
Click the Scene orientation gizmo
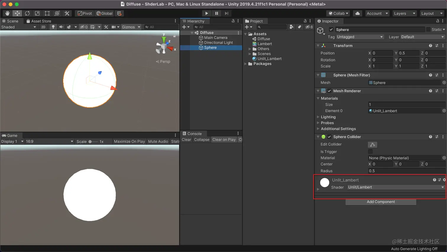pos(164,46)
